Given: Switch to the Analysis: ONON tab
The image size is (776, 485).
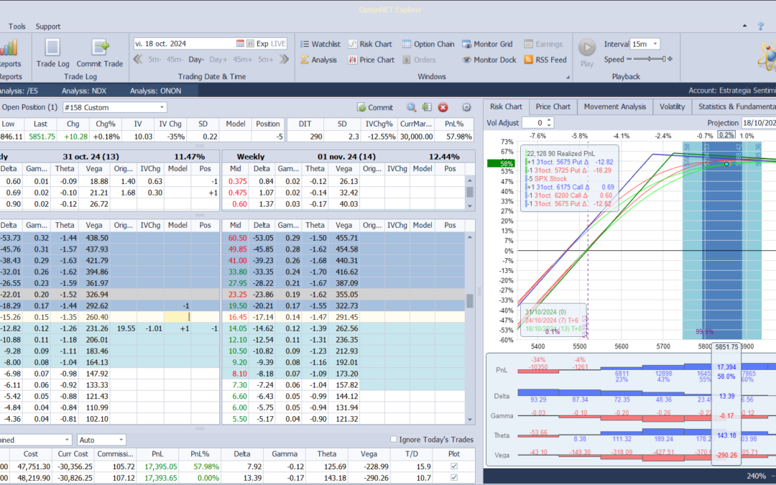Looking at the screenshot, I should (x=156, y=91).
